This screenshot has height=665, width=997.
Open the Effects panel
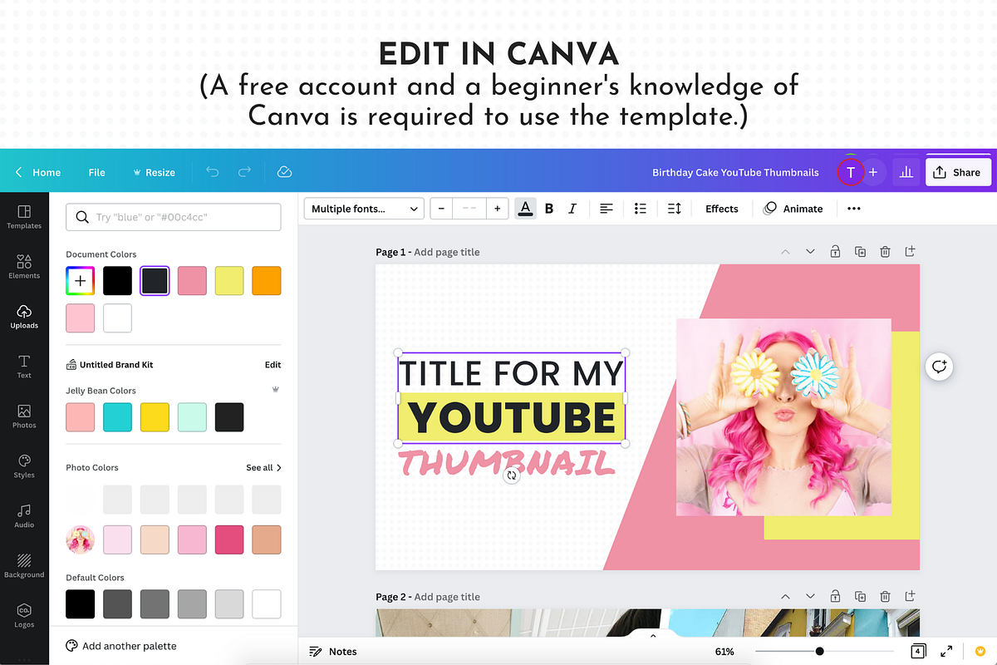pyautogui.click(x=721, y=209)
